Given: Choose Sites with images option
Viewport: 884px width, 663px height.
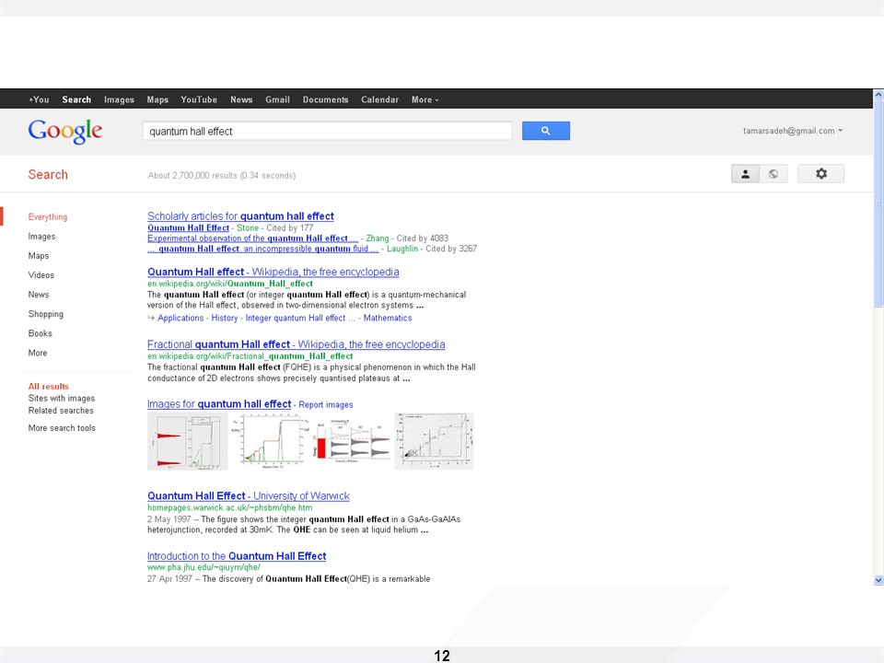Looking at the screenshot, I should (x=62, y=398).
